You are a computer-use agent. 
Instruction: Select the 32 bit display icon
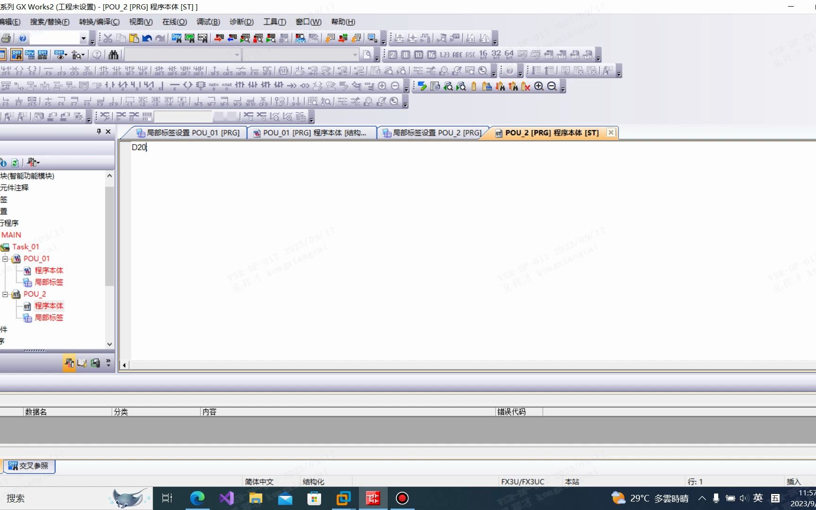point(496,55)
